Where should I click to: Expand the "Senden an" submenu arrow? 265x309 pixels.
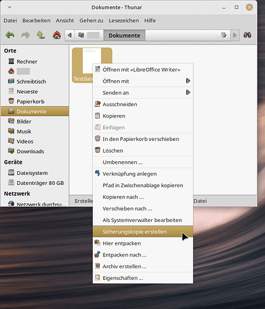(x=188, y=92)
